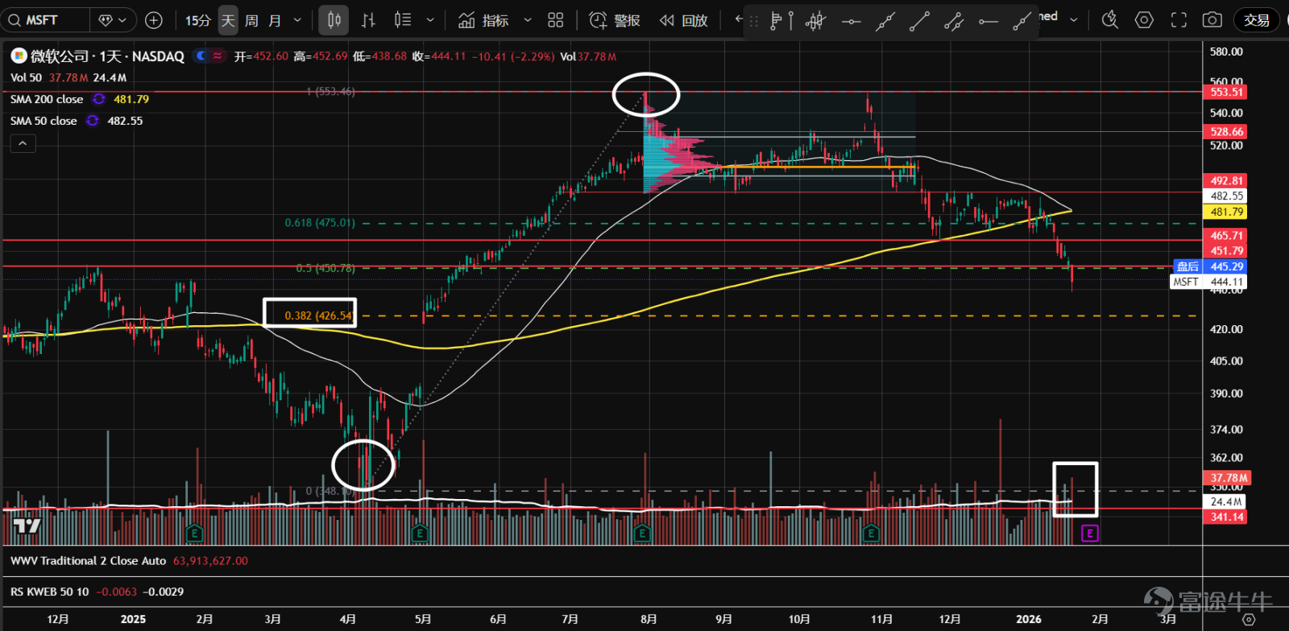
Task: Select the trend line drawing tool
Action: [919, 22]
